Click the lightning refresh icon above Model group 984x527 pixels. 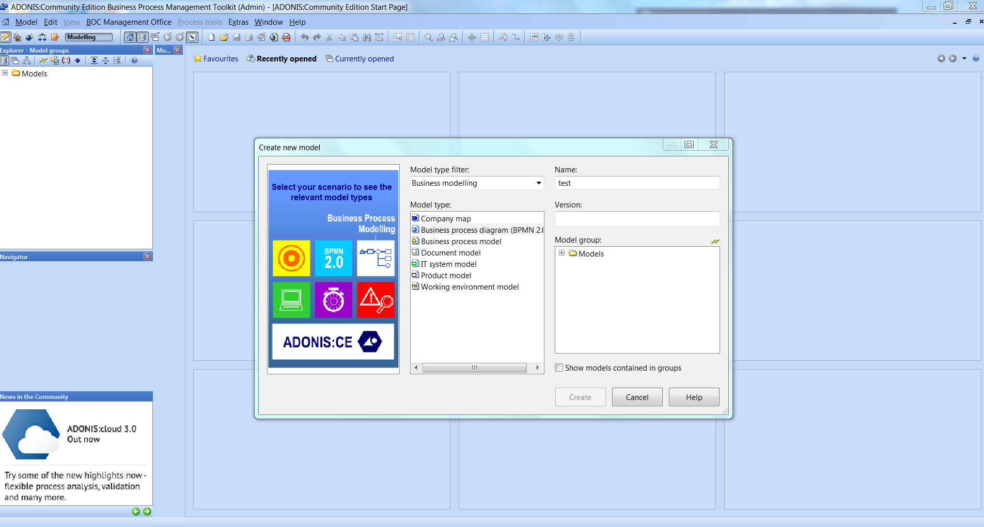click(715, 241)
